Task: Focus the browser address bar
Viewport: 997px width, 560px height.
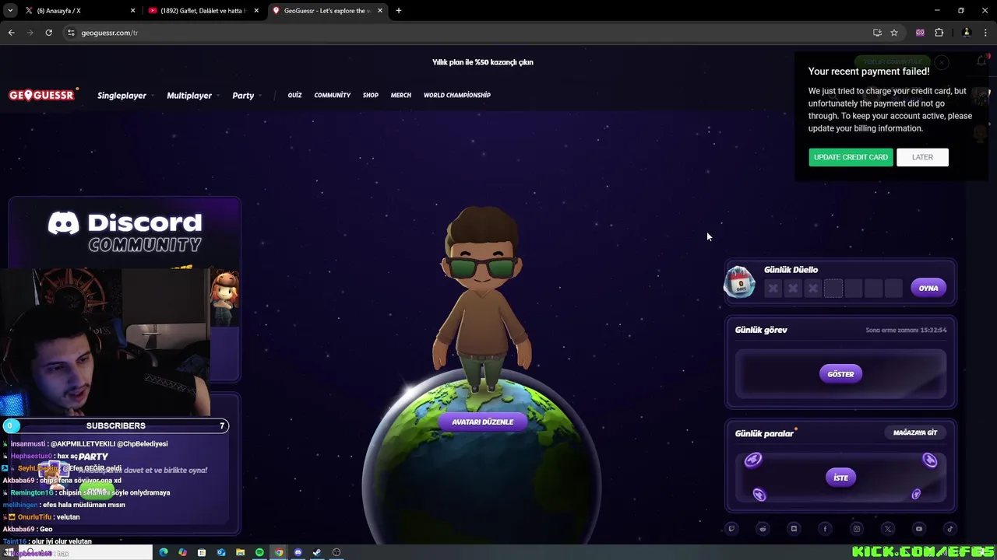Action: tap(467, 33)
